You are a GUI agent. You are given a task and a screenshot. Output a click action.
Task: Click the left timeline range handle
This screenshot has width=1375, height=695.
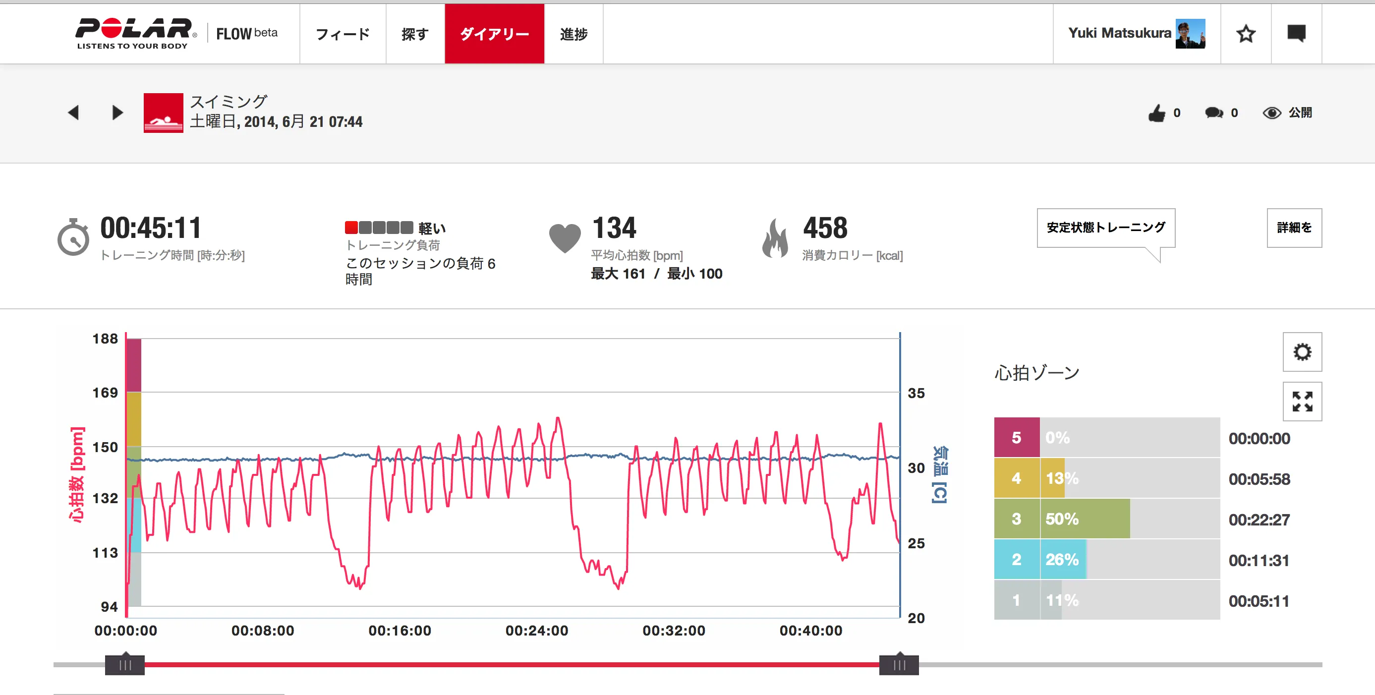pyautogui.click(x=125, y=665)
